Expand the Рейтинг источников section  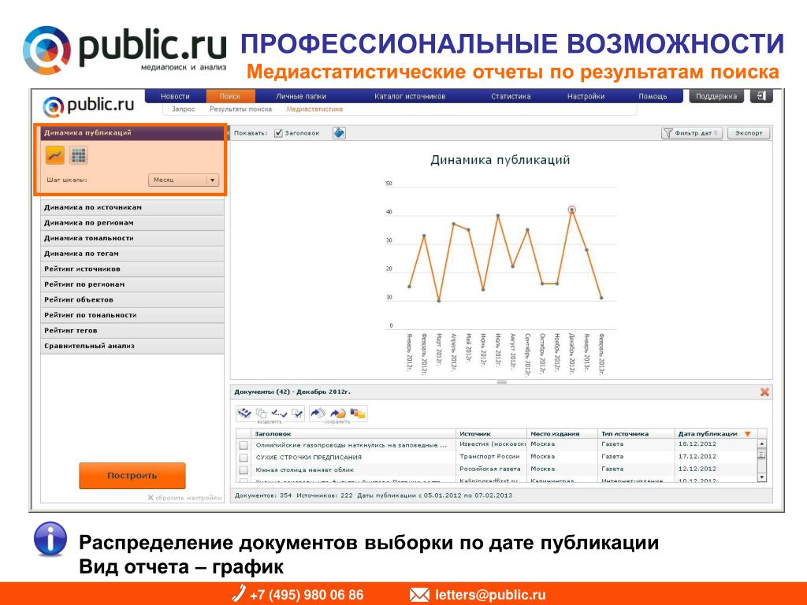click(132, 269)
